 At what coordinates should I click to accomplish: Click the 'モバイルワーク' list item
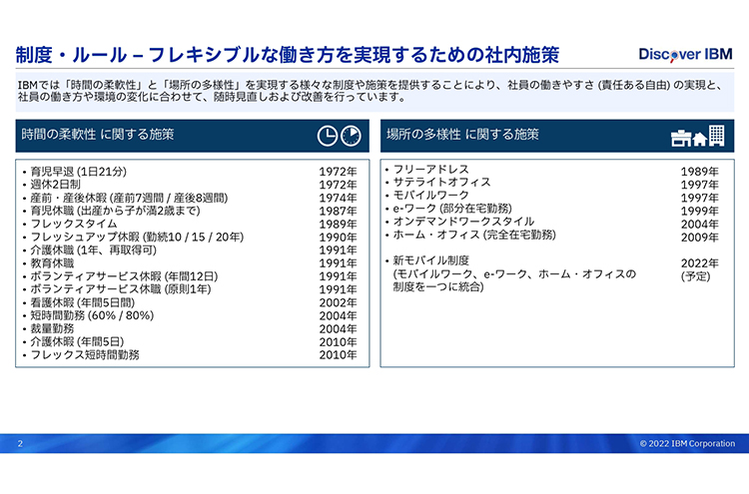tap(430, 196)
